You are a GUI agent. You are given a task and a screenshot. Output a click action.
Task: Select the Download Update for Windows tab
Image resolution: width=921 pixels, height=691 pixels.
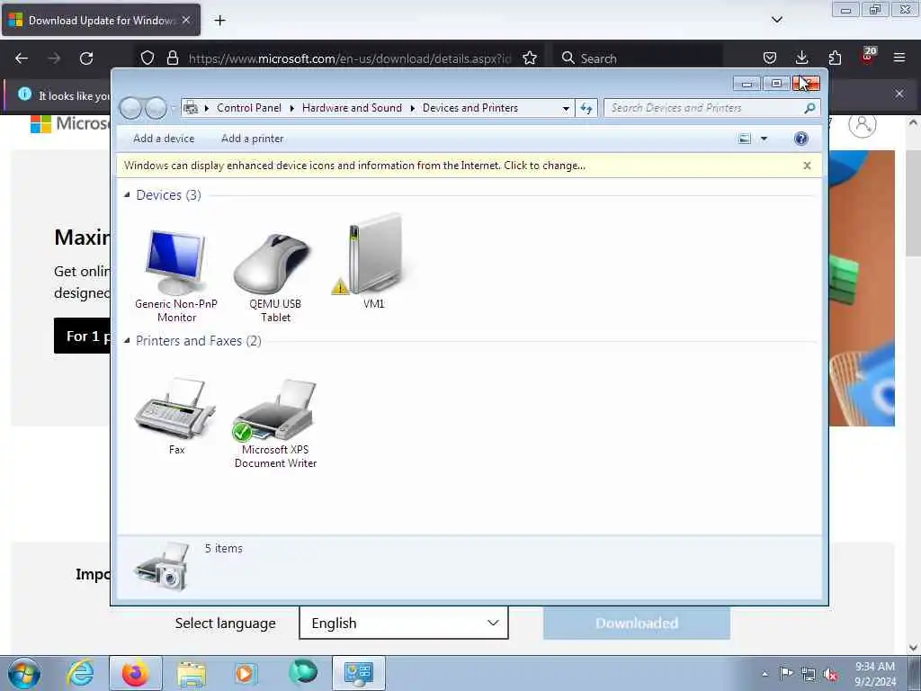click(101, 20)
